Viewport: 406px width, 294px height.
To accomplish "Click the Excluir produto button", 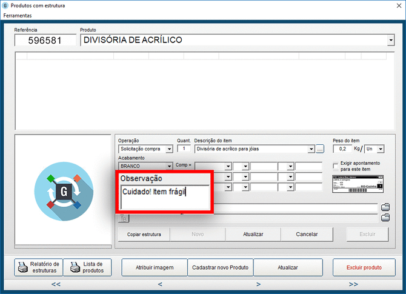I will point(364,267).
